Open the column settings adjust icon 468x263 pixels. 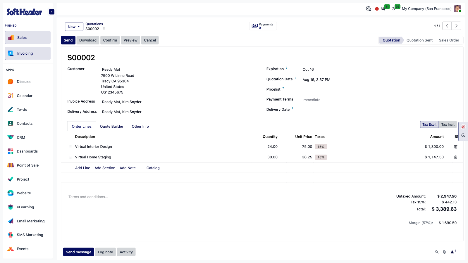pyautogui.click(x=456, y=137)
